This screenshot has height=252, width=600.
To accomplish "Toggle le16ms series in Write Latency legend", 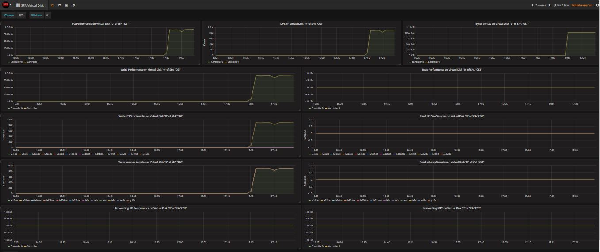I will tap(14, 200).
